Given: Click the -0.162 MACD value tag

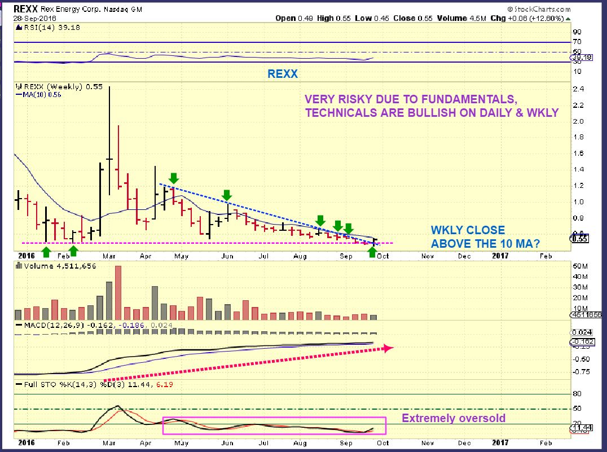Looking at the screenshot, I should point(582,341).
